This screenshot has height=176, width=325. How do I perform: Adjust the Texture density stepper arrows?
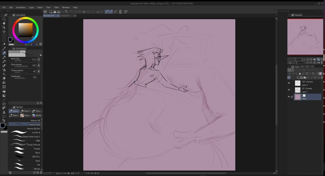click(x=36, y=71)
